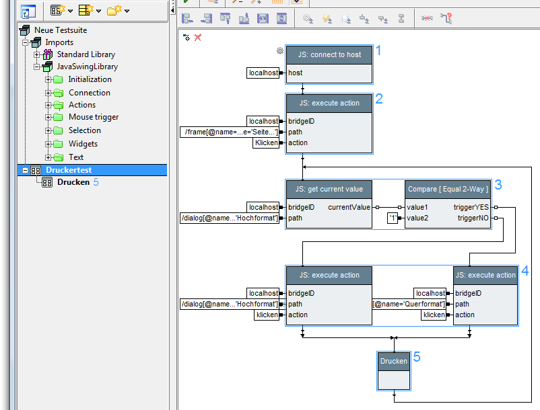Screen dimensions: 540x410
Task: Click the panel view icon above the tree
Action: (x=28, y=11)
